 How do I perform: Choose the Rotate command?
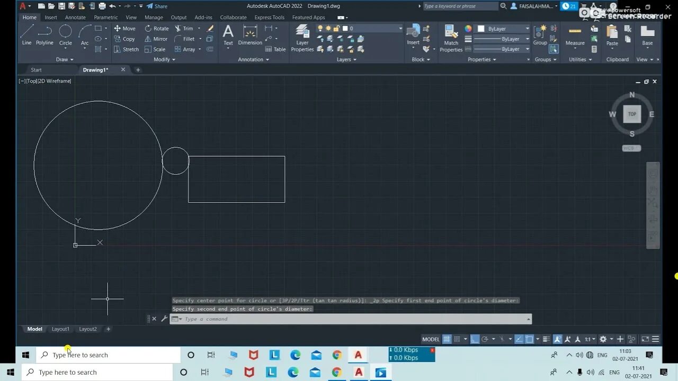(157, 29)
